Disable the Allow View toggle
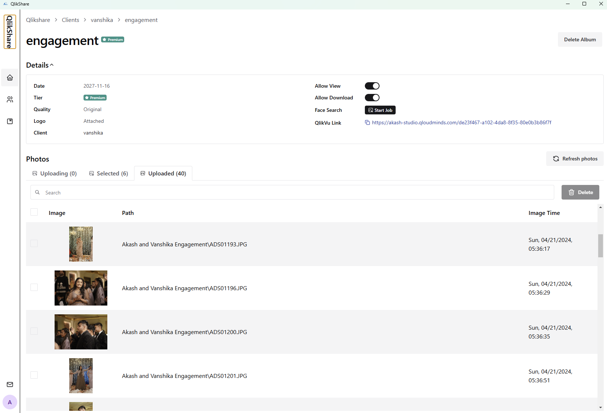607x413 pixels. point(372,86)
